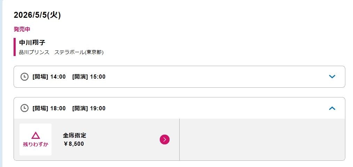Click the 残りわずか availability text
Viewport: 353px width, 167px height.
point(36,144)
